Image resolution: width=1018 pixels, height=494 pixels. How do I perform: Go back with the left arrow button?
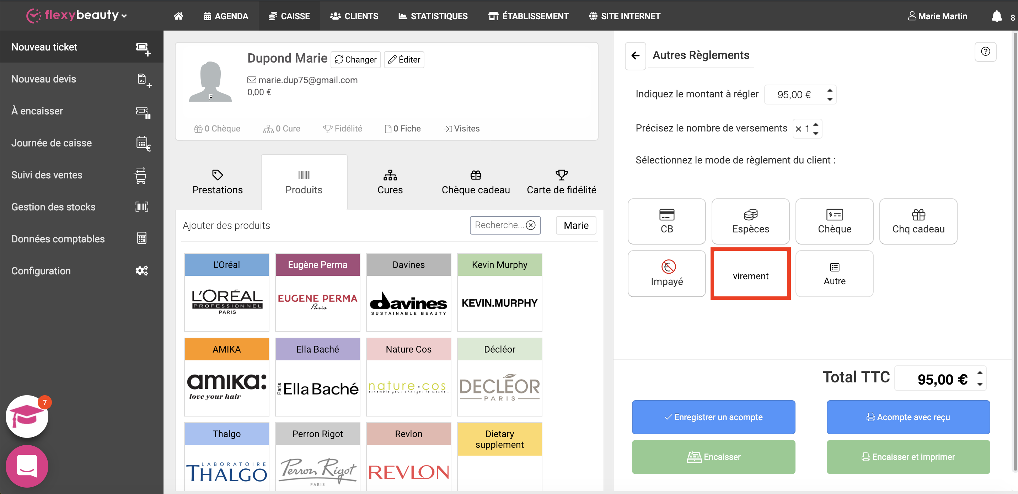[635, 55]
